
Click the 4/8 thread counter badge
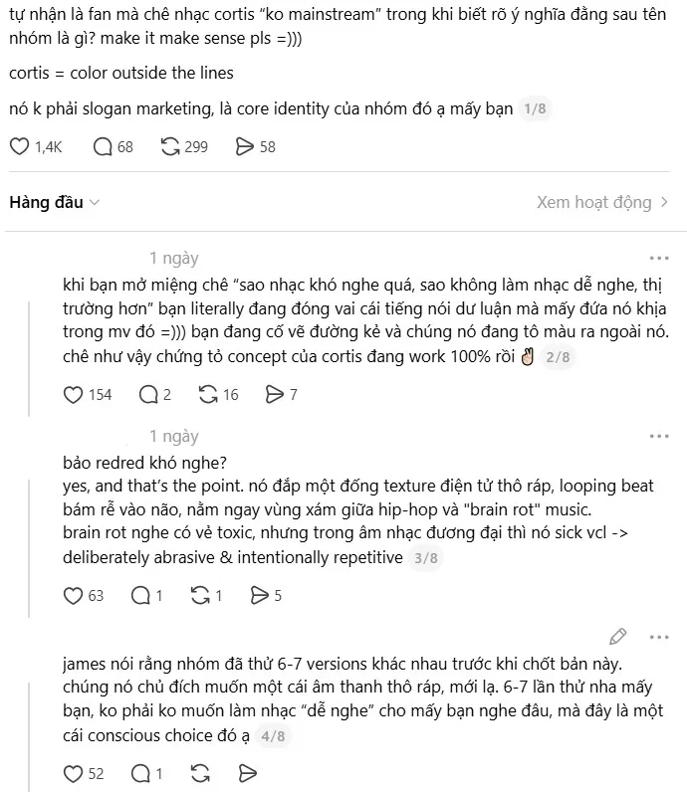(x=272, y=737)
